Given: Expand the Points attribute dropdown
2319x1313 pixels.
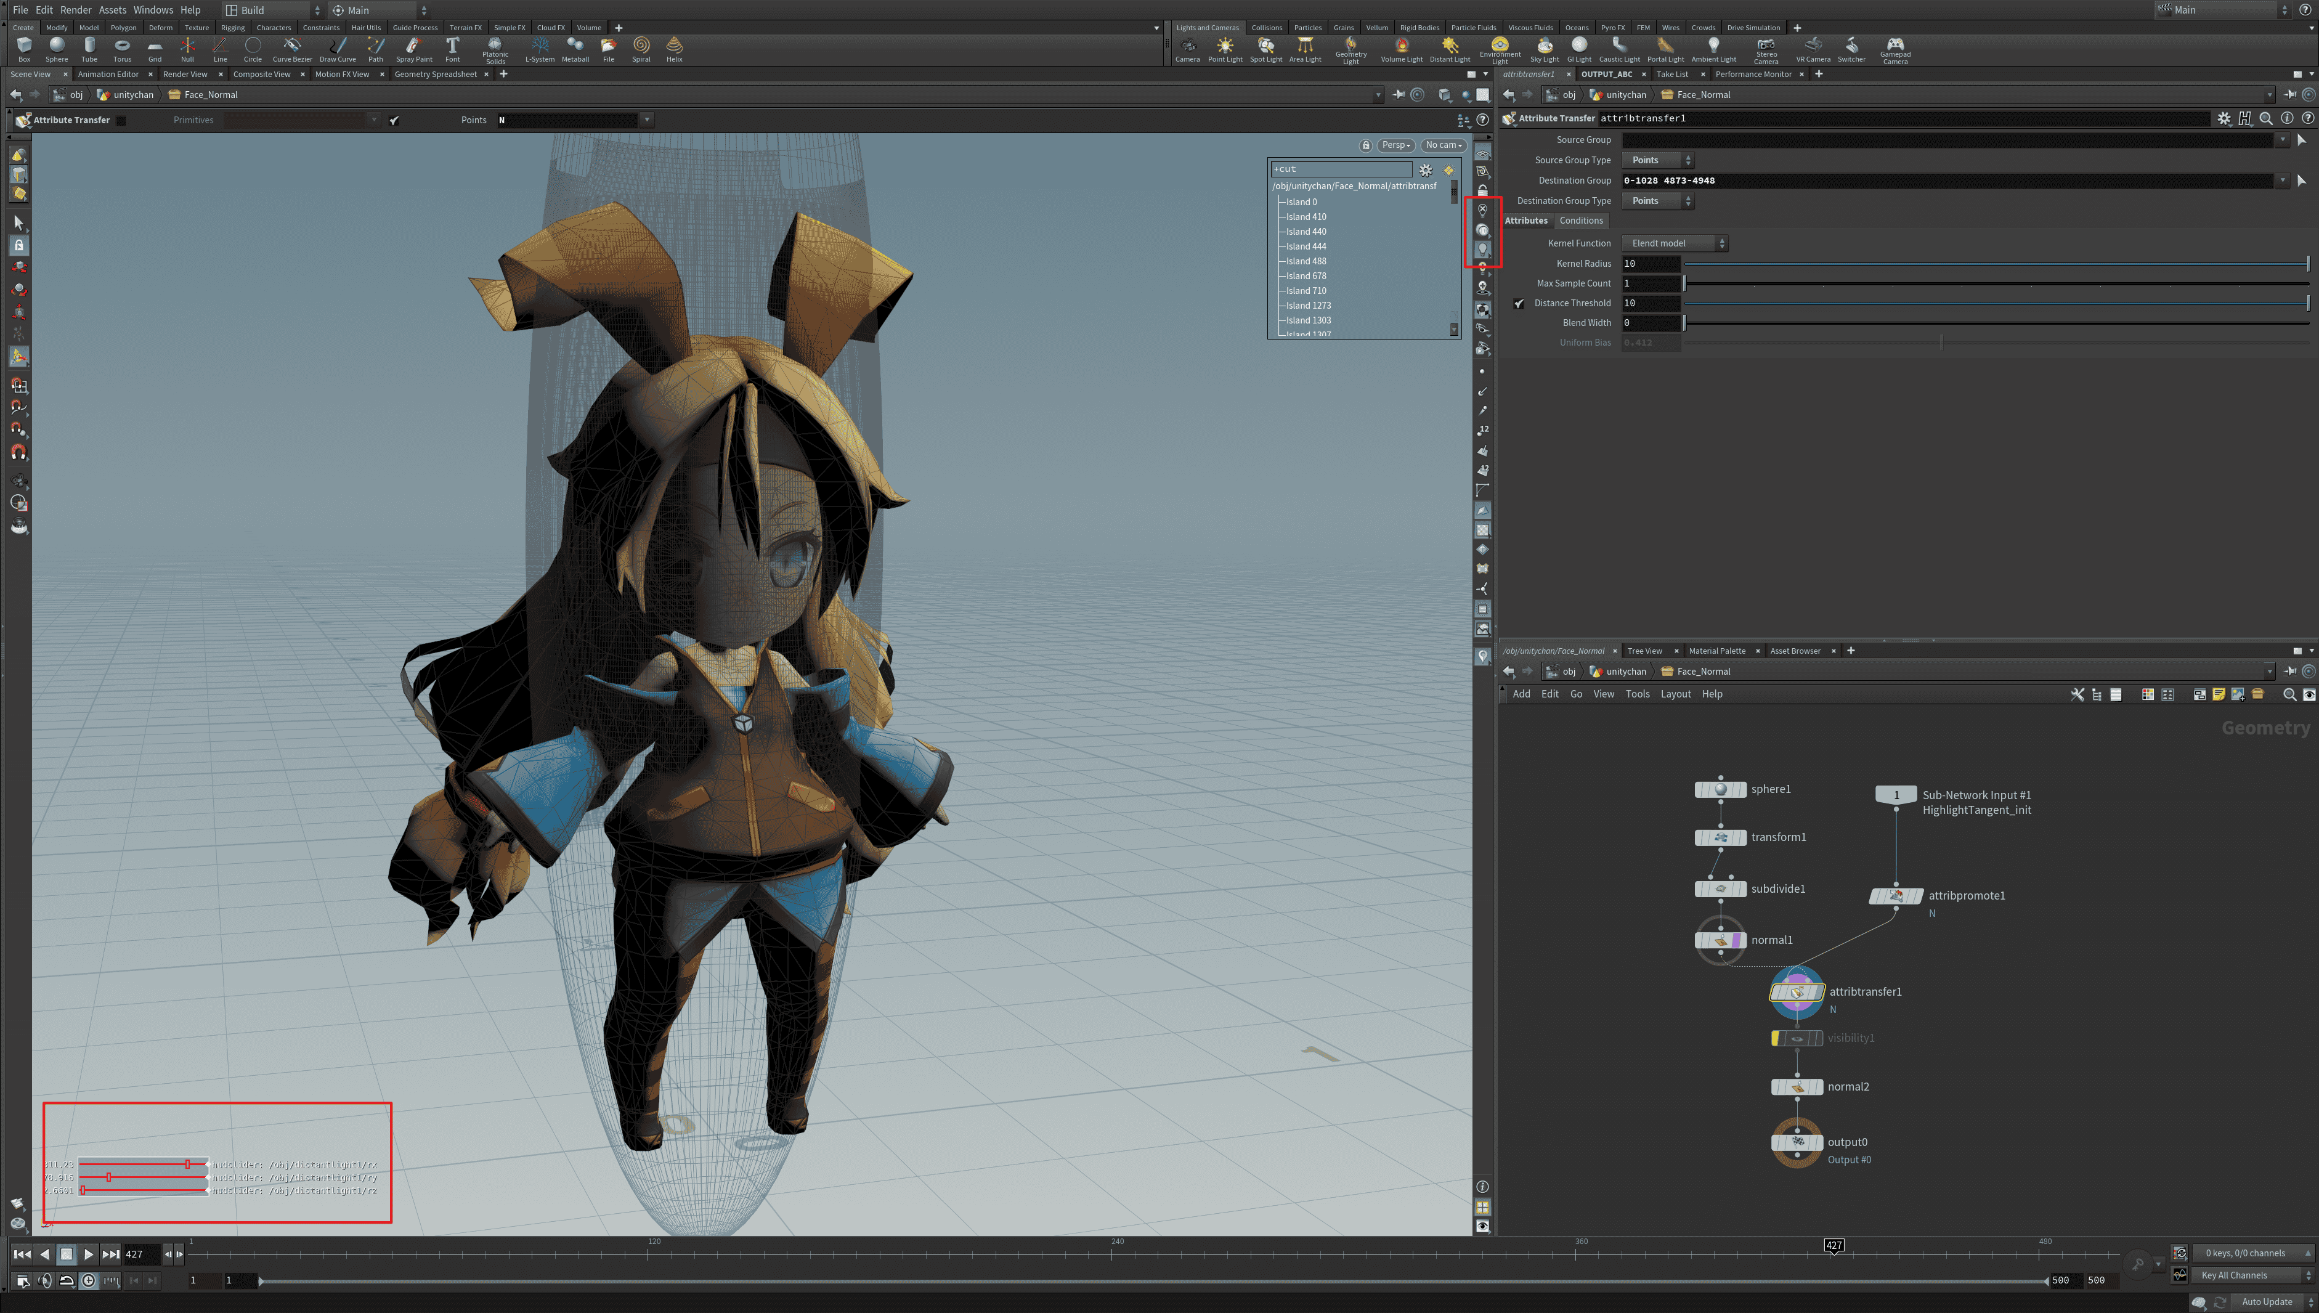Looking at the screenshot, I should [x=646, y=120].
